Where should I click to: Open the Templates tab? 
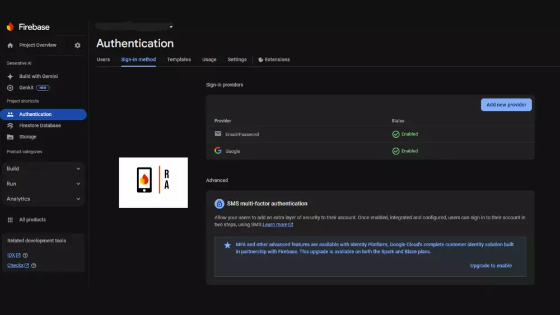tap(179, 59)
